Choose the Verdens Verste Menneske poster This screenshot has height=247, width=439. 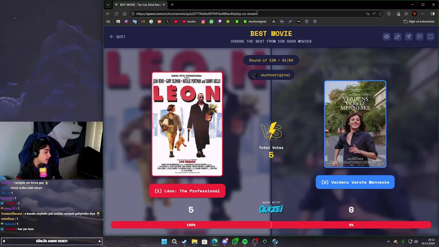355,124
